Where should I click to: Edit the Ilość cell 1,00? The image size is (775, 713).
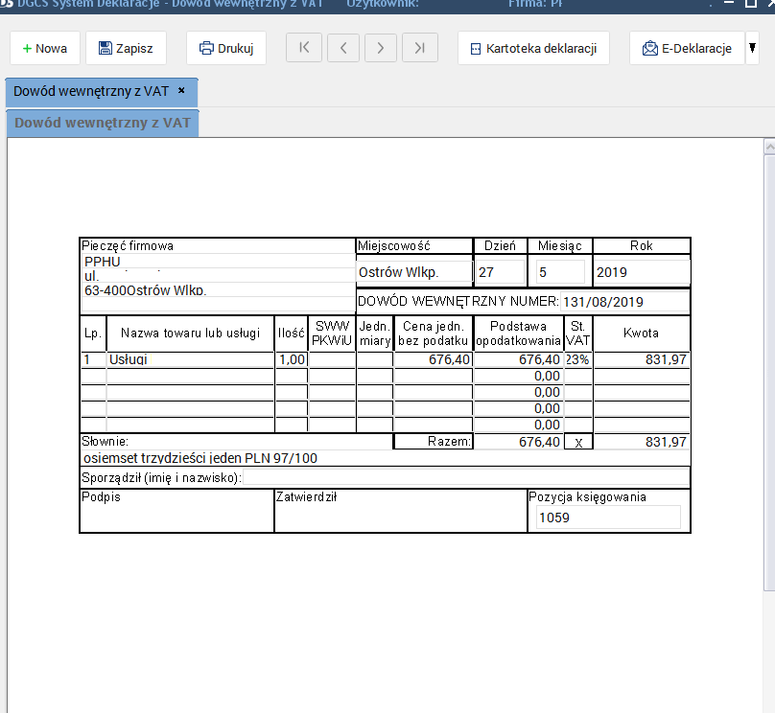tap(292, 359)
